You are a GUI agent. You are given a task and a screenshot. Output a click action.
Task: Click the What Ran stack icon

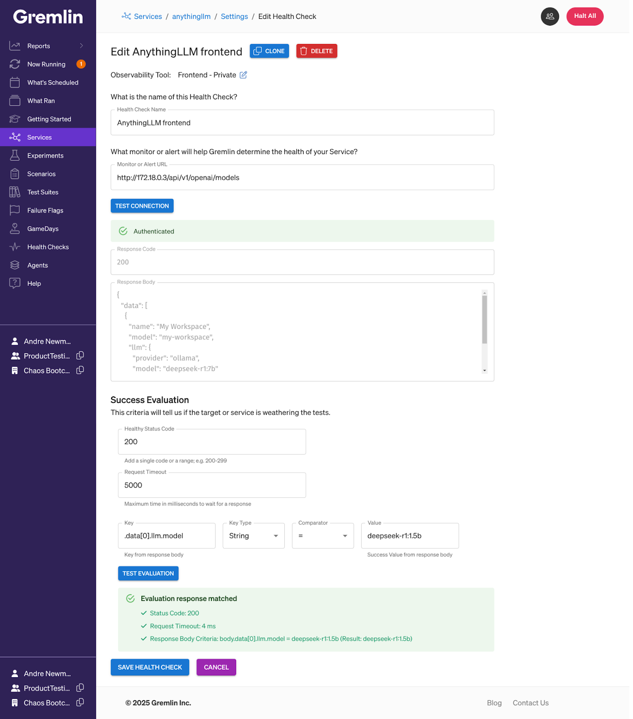pos(15,101)
